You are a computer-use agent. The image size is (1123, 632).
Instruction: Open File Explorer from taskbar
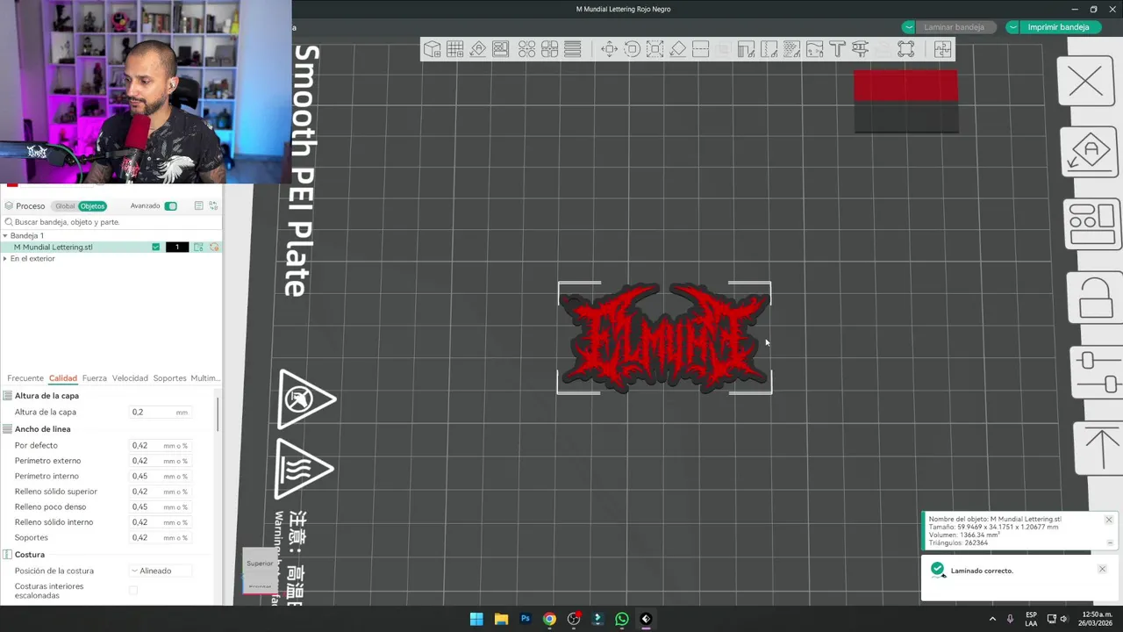pyautogui.click(x=501, y=619)
